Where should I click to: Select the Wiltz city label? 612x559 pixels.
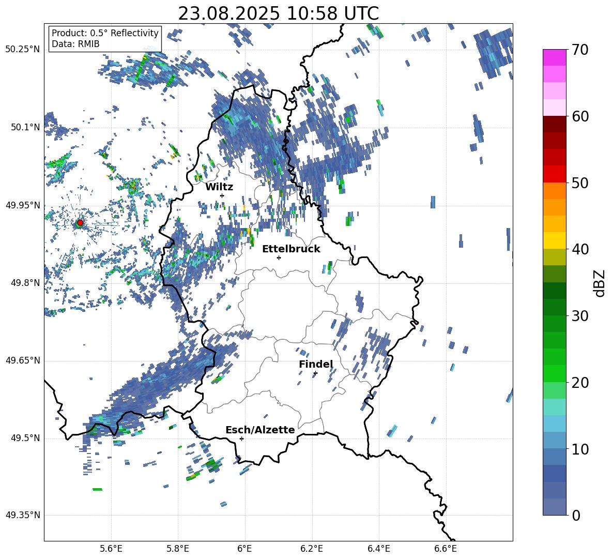(219, 187)
